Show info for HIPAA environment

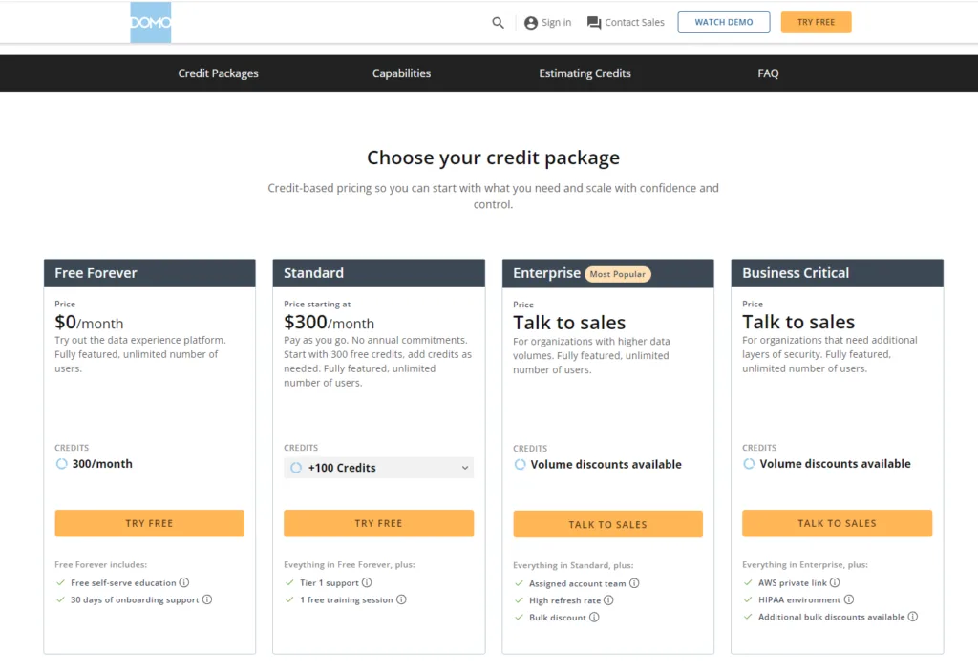[x=849, y=599]
